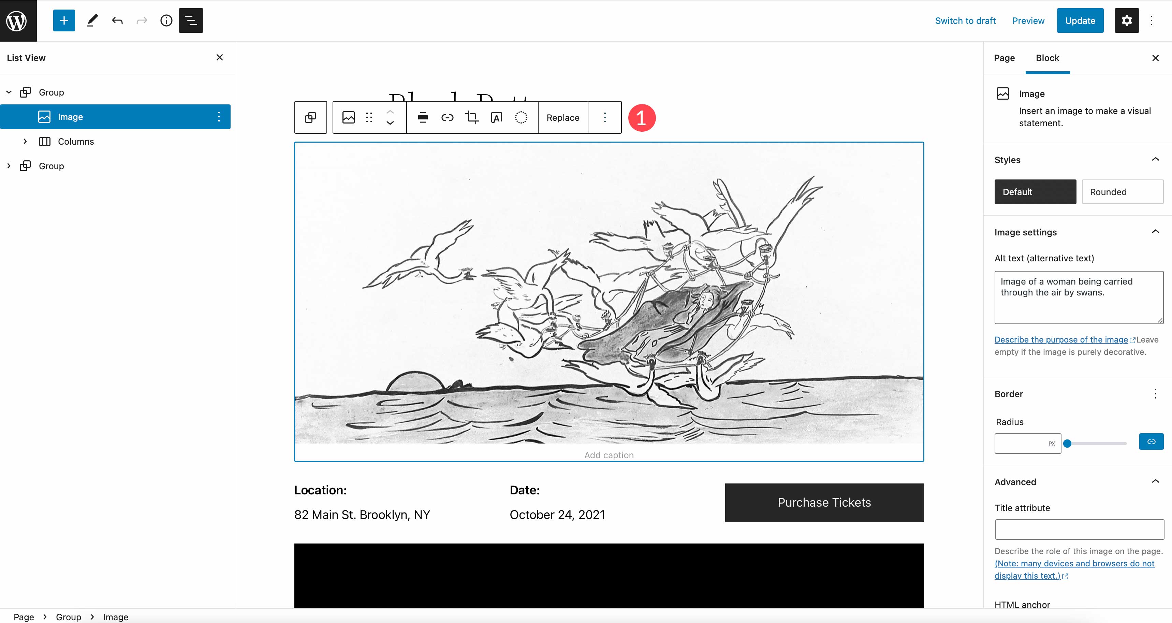Click the image alignment toolbar icon

422,117
